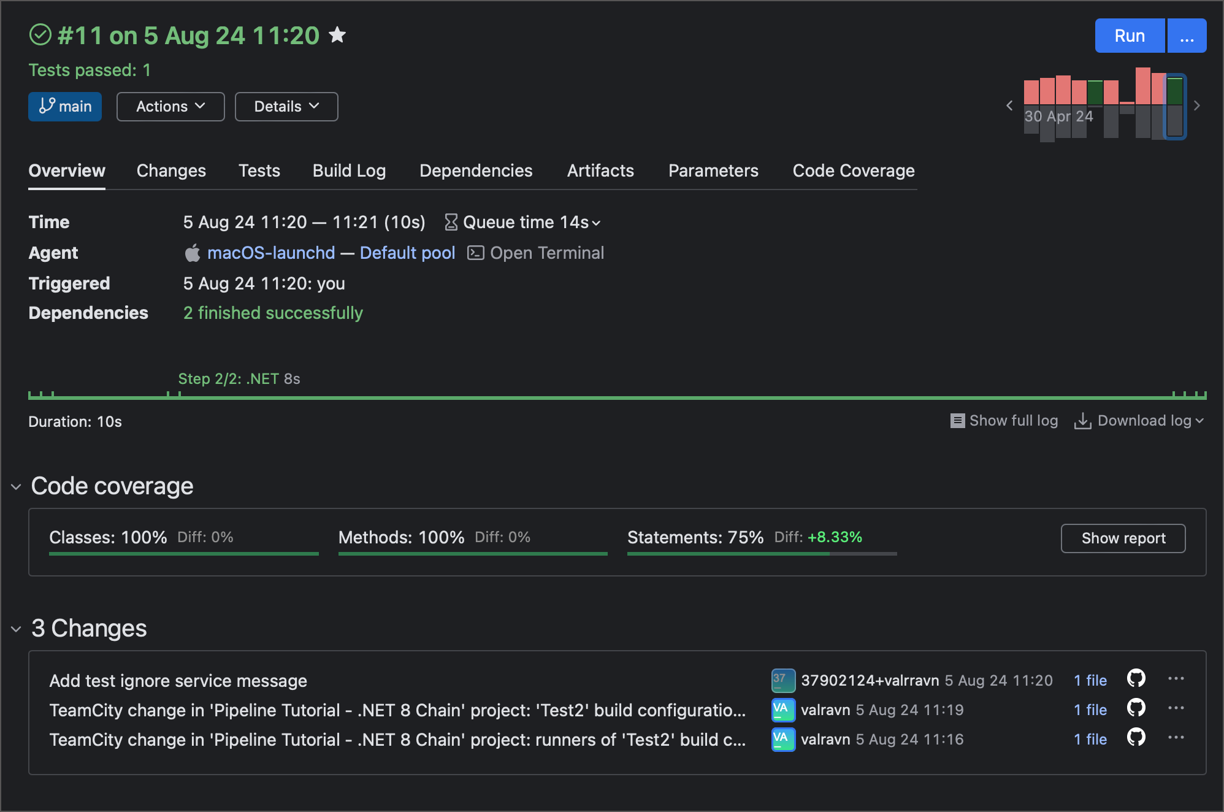Open Terminal via the terminal icon
The height and width of the screenshot is (812, 1224).
[x=474, y=252]
